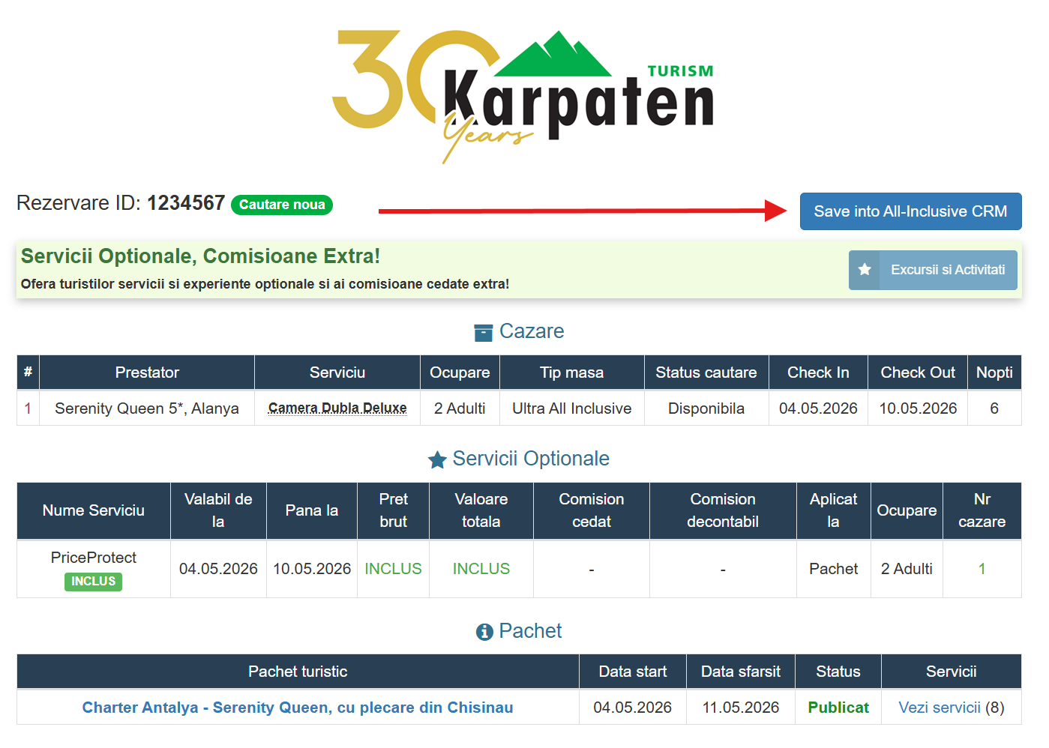Click the INCLUS value under Valoare totala

coord(481,569)
